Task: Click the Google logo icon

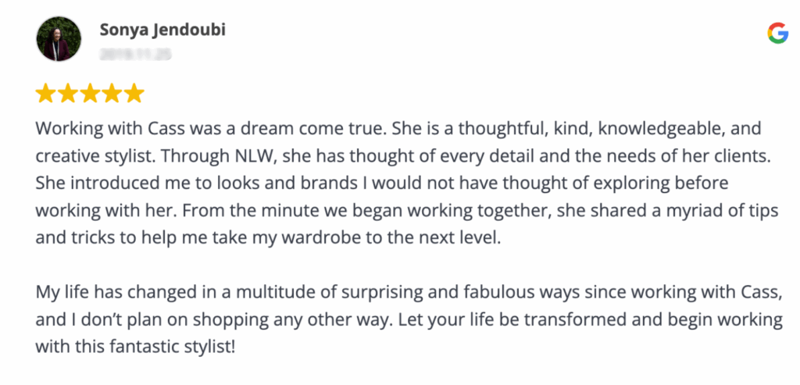Action: [777, 33]
